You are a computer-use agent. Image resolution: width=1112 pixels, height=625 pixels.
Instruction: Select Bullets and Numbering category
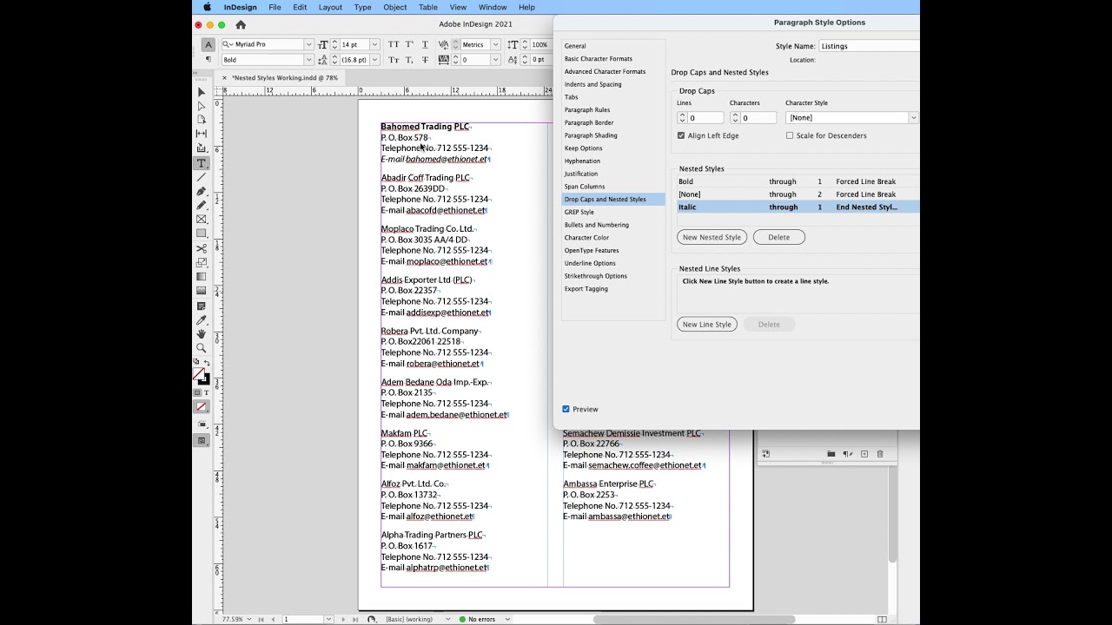coord(597,225)
